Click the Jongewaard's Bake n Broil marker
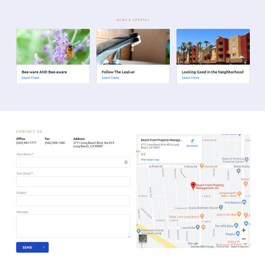This screenshot has width=265, height=271. coord(239,194)
